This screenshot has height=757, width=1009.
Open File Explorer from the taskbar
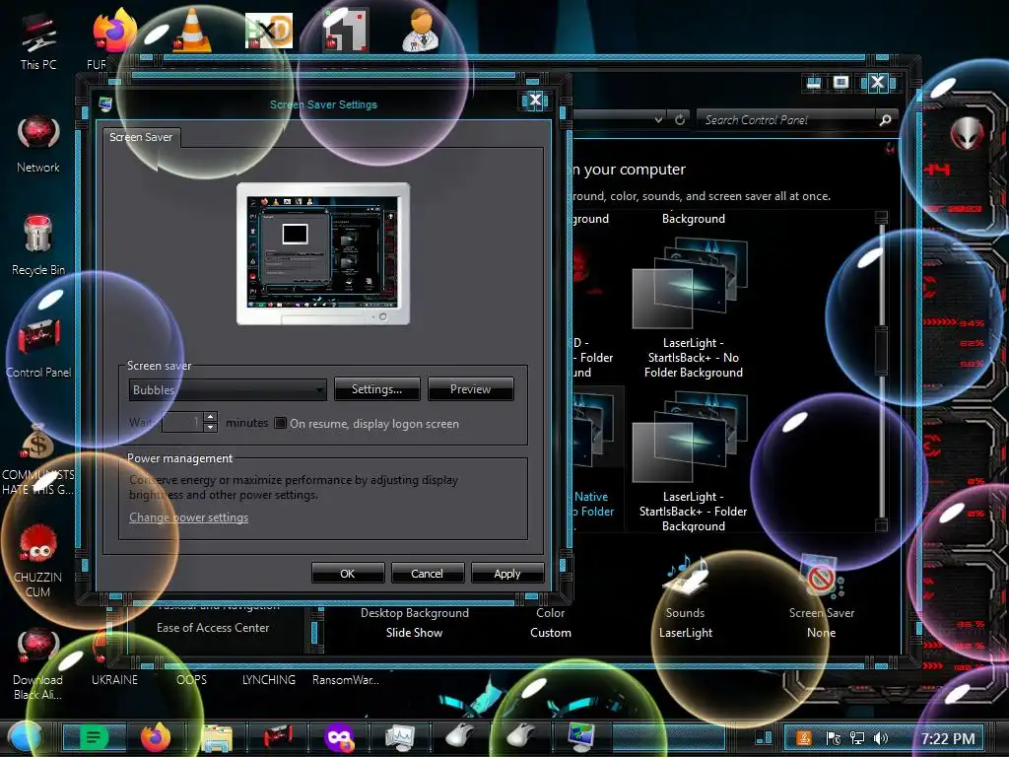tap(218, 737)
